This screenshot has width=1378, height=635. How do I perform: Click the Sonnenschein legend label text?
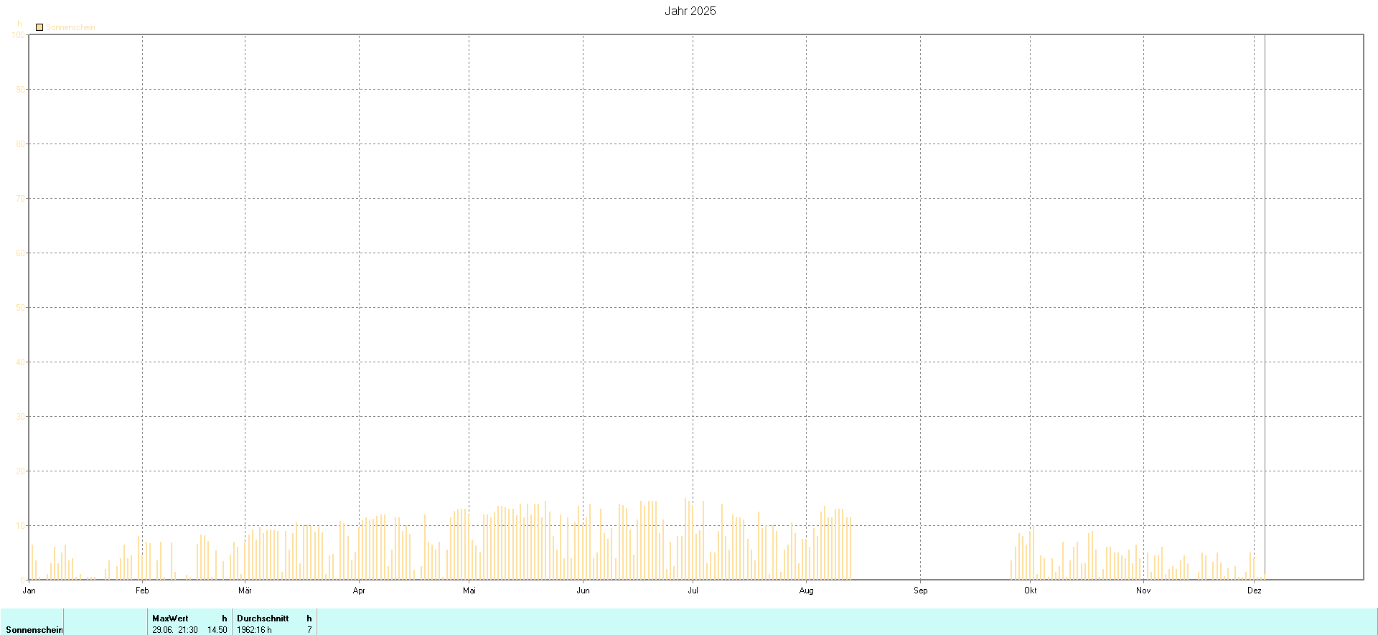(70, 27)
